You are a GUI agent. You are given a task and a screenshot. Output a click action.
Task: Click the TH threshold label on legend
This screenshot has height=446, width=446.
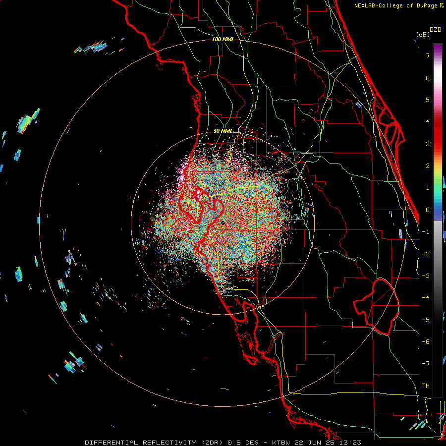coord(426,386)
